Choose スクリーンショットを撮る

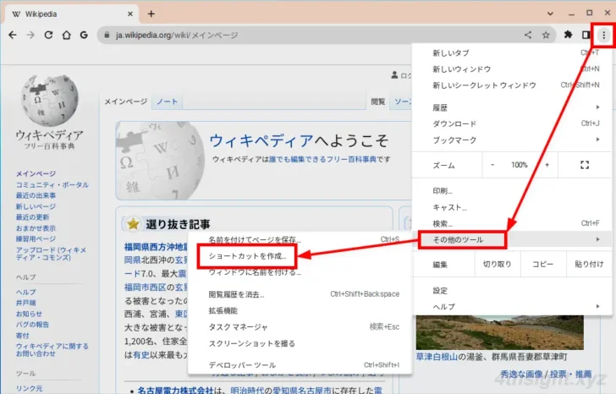[300, 343]
